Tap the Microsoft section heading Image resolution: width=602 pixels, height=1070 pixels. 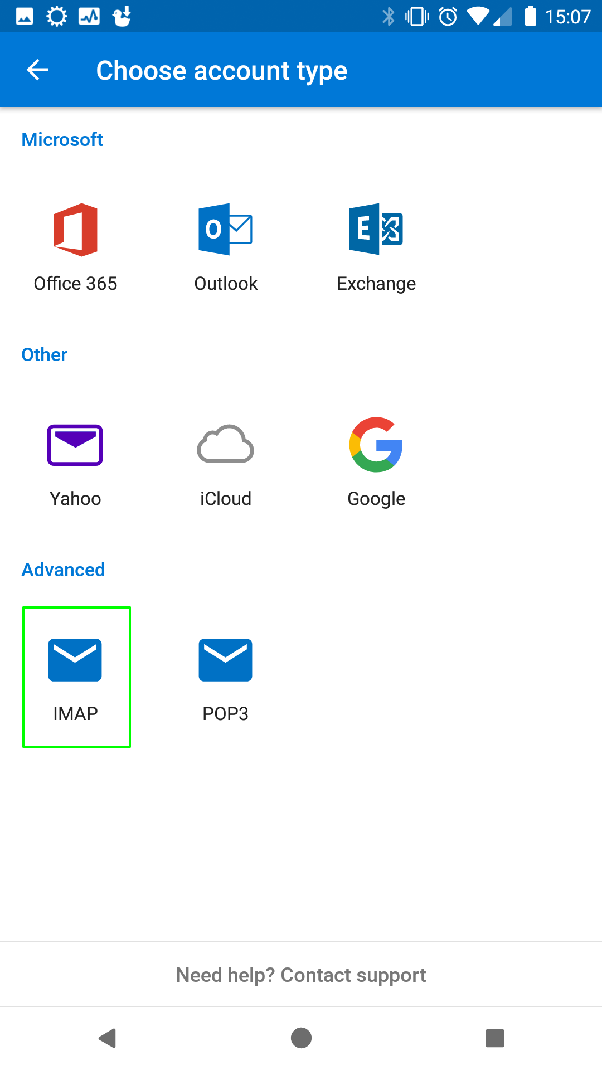(62, 139)
